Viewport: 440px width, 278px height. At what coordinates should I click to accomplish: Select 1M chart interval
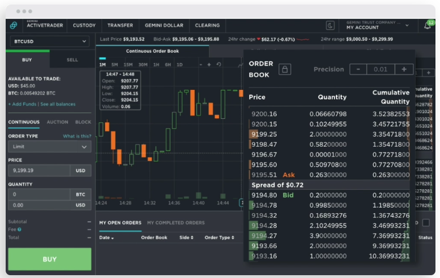pyautogui.click(x=102, y=65)
